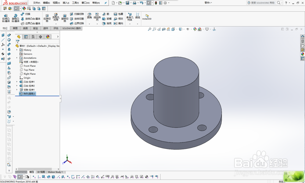Switch to the 曲面 (Surface) ribbon tab
Screen dimensions: 305x183
pyautogui.click(x=25, y=28)
